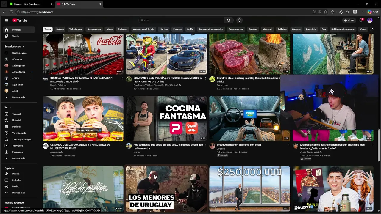
Task: Open Agusneta channel link
Action: point(55,152)
